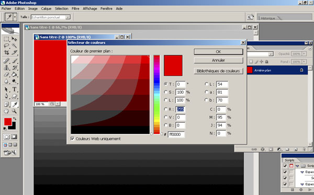The width and height of the screenshot is (314, 195).
Task: Select the Move tool
Action: coord(14,39)
